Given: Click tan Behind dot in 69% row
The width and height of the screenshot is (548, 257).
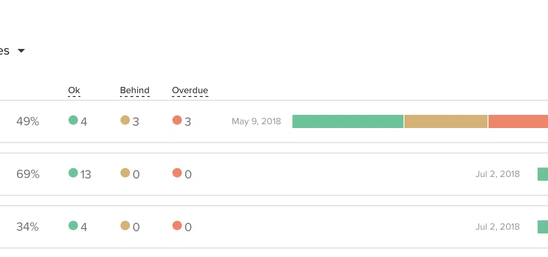Looking at the screenshot, I should point(125,173).
